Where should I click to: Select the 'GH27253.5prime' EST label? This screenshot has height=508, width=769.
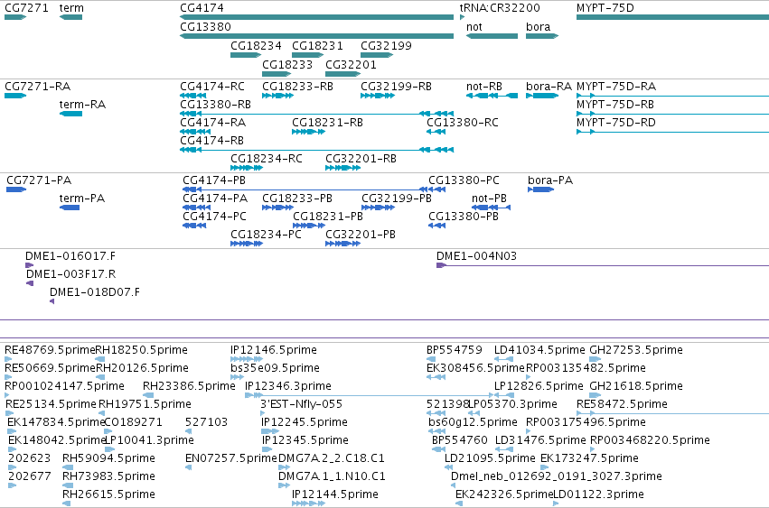pos(636,350)
